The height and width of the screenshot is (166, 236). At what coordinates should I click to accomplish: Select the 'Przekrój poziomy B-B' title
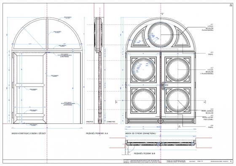click(145, 153)
